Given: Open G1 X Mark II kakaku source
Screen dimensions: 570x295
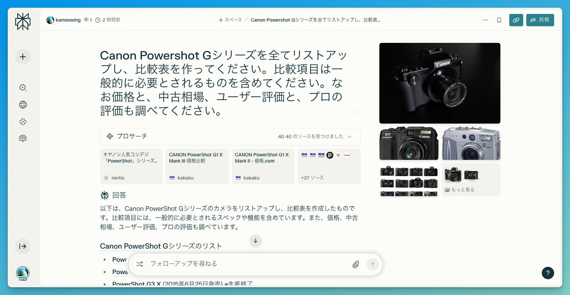Looking at the screenshot, I should 263,166.
